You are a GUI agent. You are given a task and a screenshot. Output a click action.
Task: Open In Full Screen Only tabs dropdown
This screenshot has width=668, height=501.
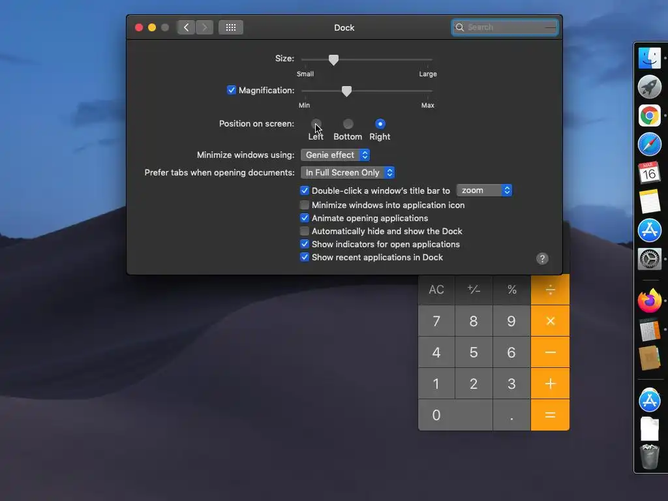[x=348, y=172]
